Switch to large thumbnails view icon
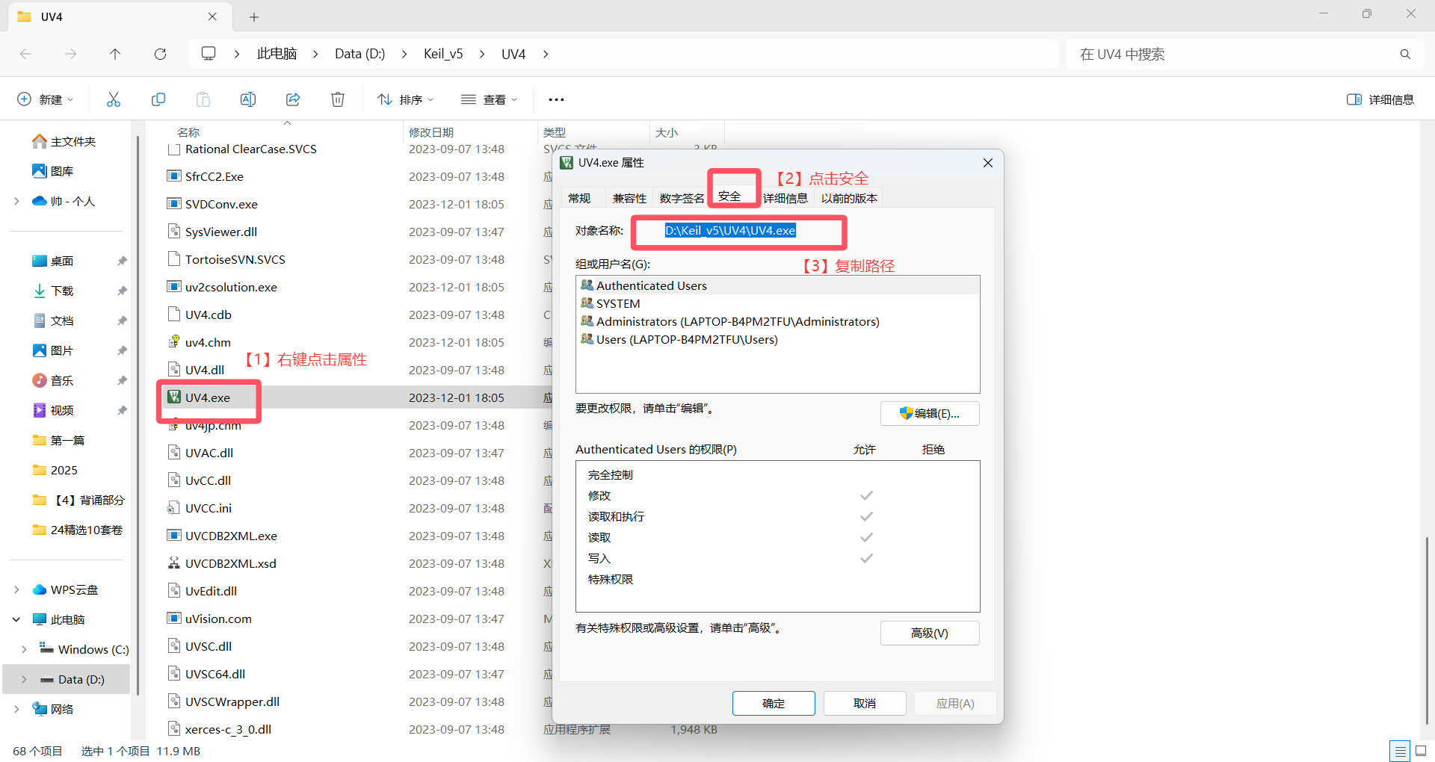This screenshot has width=1435, height=762. coord(1421,751)
